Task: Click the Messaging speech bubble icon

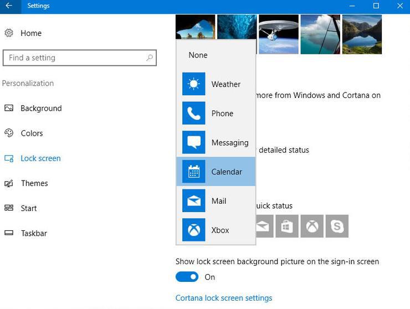Action: [194, 142]
